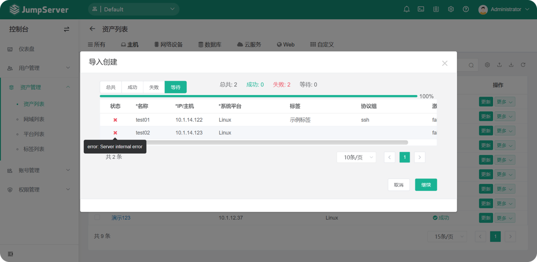Image resolution: width=537 pixels, height=262 pixels.
Task: Click page 1 in import dialog pagination
Action: [405, 157]
